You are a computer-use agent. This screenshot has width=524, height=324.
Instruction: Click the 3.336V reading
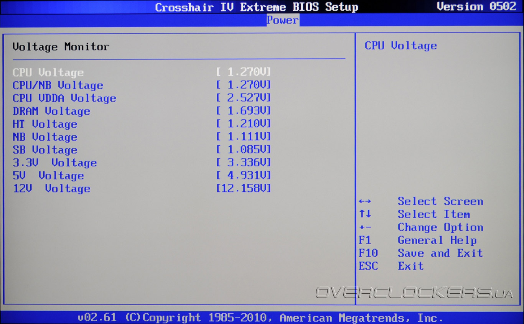click(x=244, y=162)
